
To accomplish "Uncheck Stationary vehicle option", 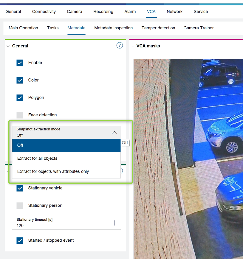I will (x=20, y=188).
